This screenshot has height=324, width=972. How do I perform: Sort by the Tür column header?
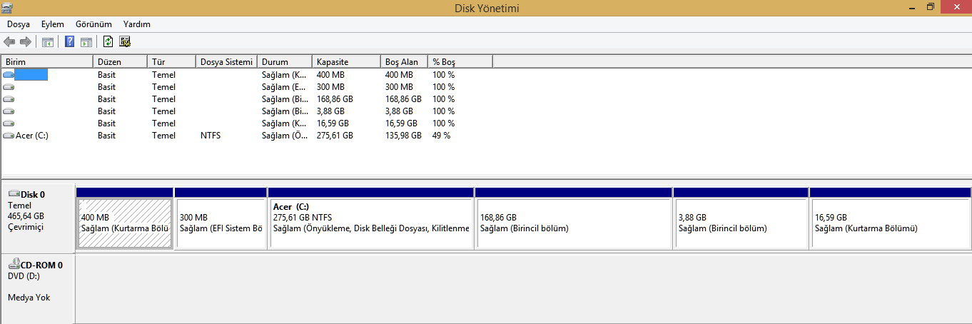tap(172, 62)
